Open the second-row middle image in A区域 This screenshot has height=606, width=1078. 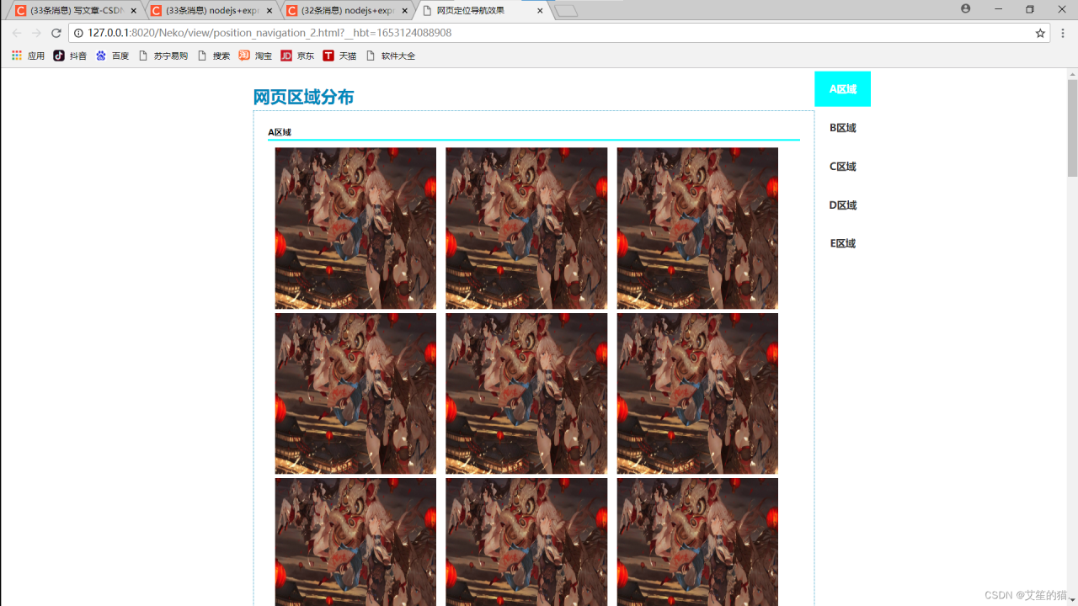tap(526, 394)
